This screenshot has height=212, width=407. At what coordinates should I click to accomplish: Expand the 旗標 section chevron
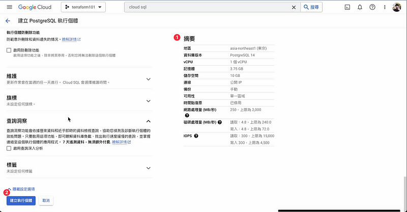(x=148, y=101)
